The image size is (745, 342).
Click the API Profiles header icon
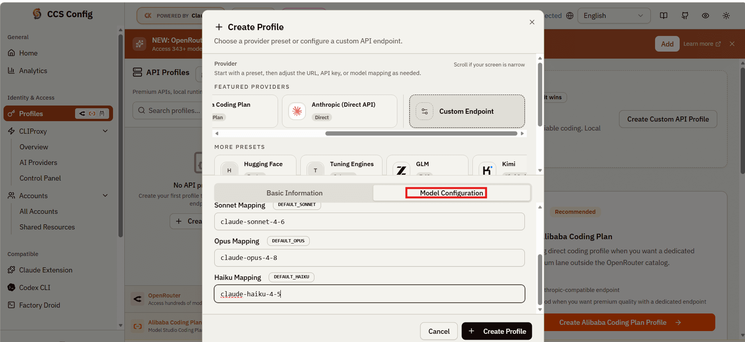coord(137,72)
